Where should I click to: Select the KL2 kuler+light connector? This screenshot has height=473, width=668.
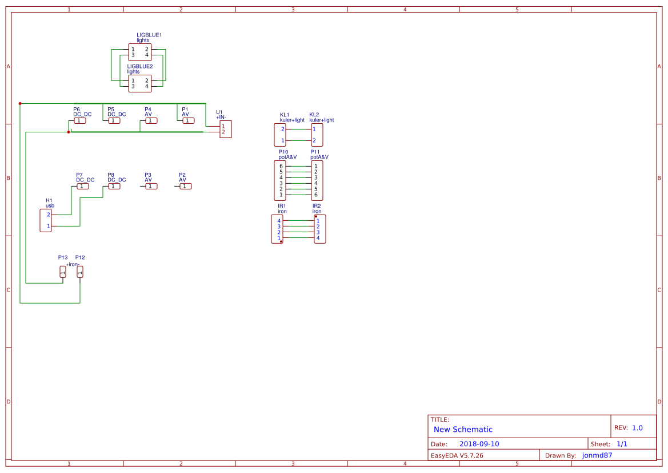point(317,134)
